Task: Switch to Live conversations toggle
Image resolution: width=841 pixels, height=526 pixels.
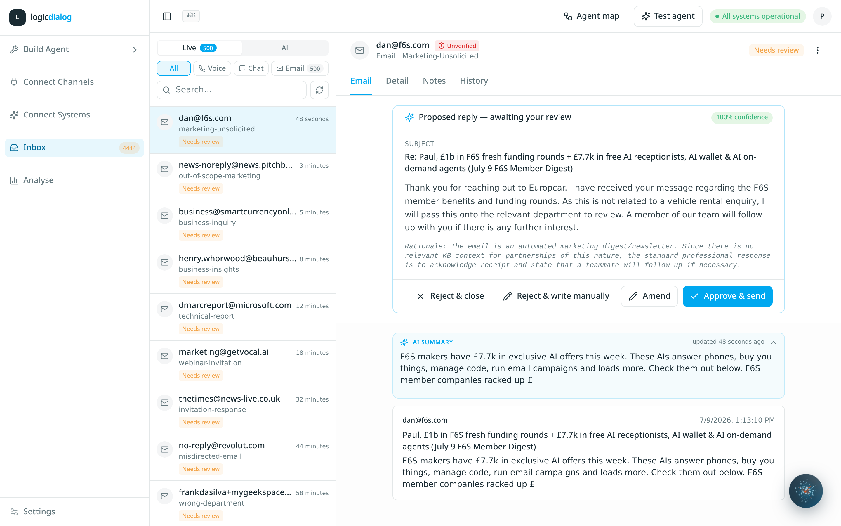Action: pyautogui.click(x=199, y=48)
